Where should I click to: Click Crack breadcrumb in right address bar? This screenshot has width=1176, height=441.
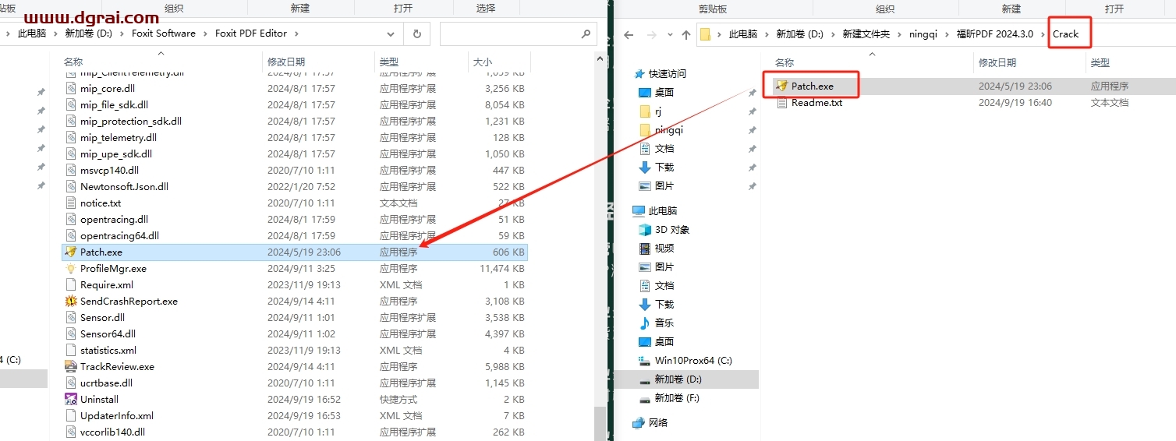[1066, 34]
